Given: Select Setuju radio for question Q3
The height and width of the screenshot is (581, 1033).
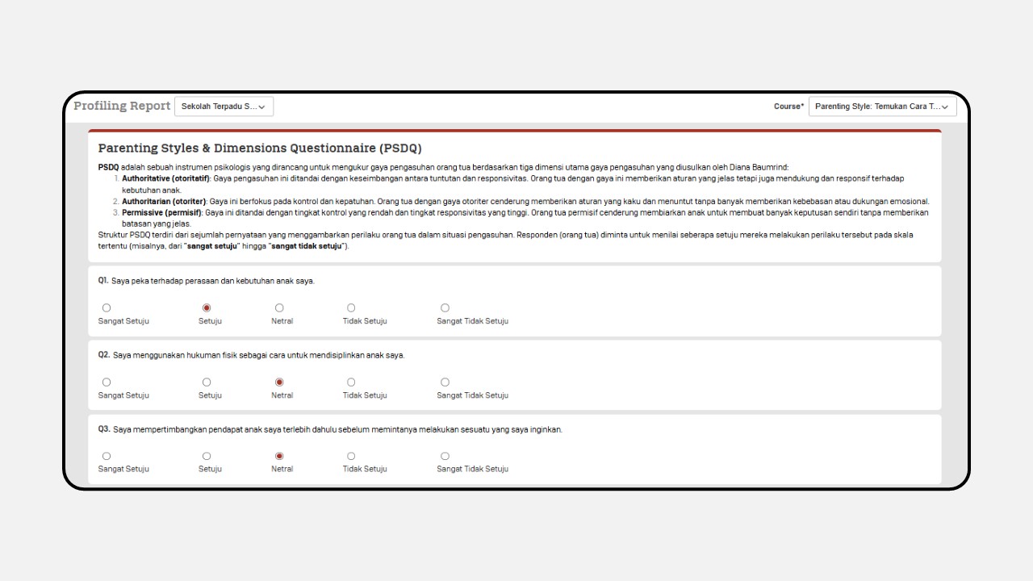Looking at the screenshot, I should point(207,456).
